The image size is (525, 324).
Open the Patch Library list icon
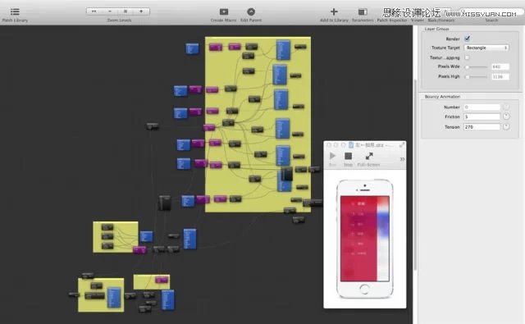coord(15,11)
